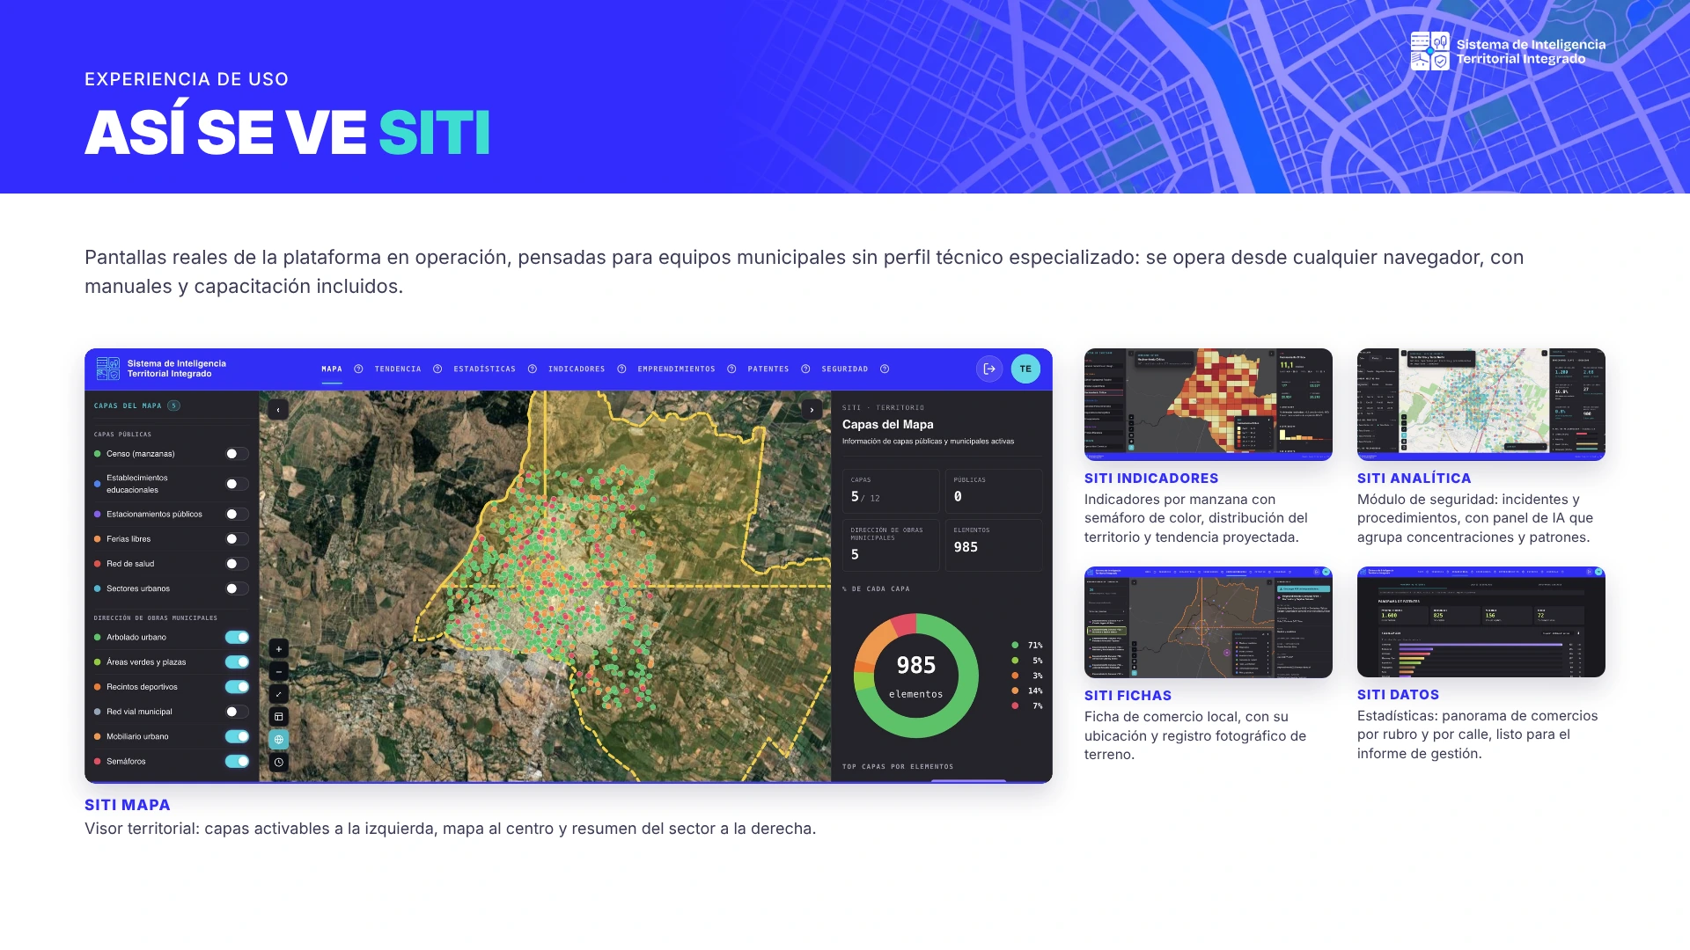This screenshot has width=1690, height=950.
Task: Open the TE user avatar
Action: click(x=1025, y=369)
